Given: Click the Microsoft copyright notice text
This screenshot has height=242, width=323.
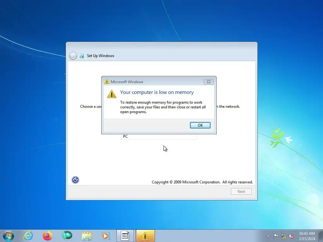Looking at the screenshot, I should point(202,182).
